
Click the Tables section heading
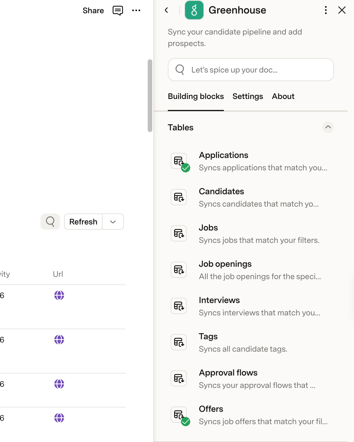coord(180,127)
